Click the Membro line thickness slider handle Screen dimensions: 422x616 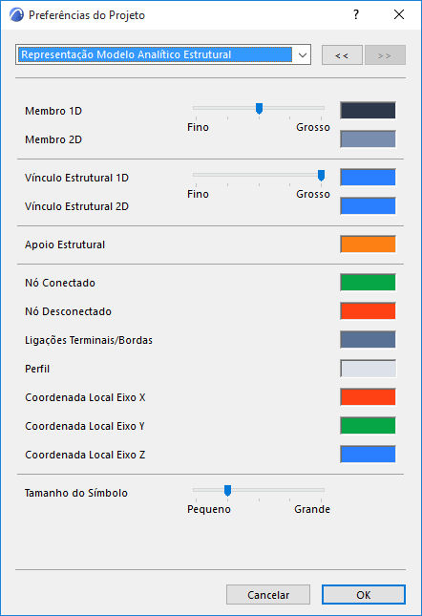coord(259,109)
